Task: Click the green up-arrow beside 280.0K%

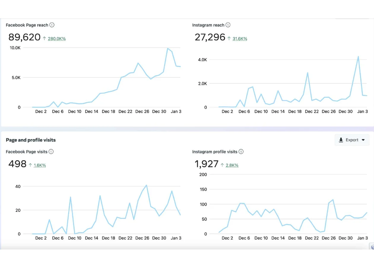Action: point(45,39)
